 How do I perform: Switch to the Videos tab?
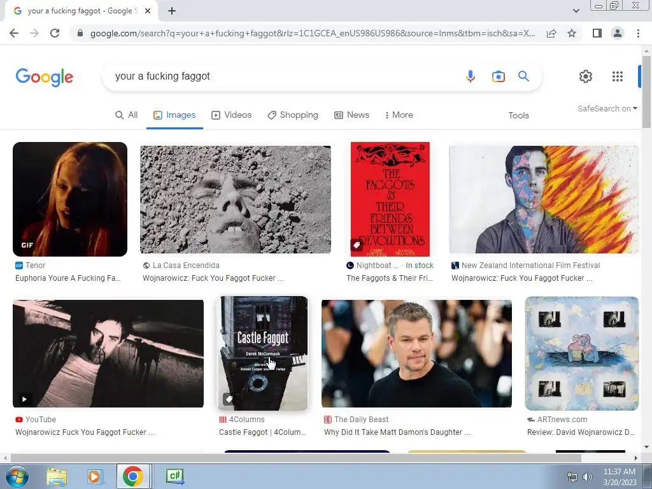232,115
